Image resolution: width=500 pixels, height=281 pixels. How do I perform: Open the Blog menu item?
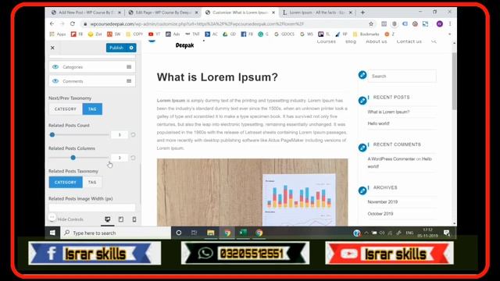click(351, 41)
